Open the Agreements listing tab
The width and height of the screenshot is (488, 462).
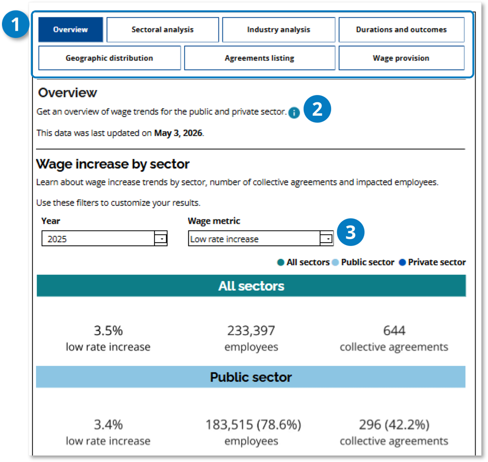coord(260,58)
